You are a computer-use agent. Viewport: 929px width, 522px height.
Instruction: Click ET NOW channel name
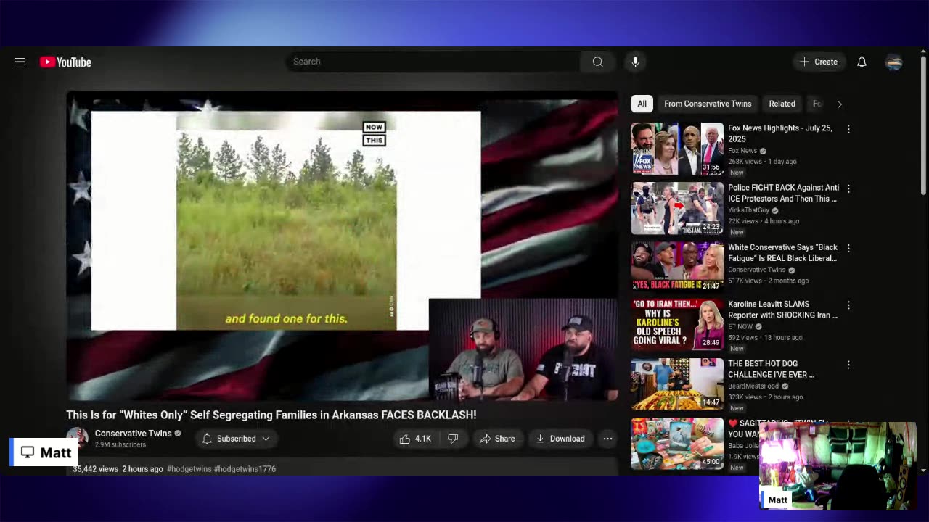740,327
